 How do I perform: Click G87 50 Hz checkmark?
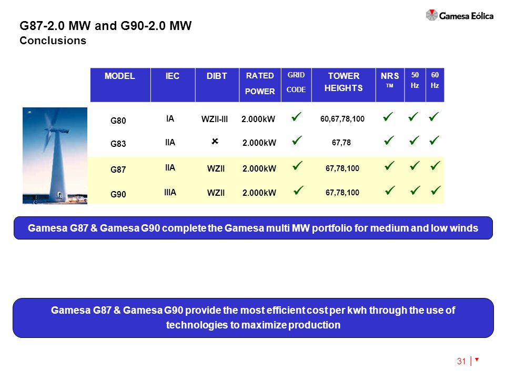pos(415,166)
